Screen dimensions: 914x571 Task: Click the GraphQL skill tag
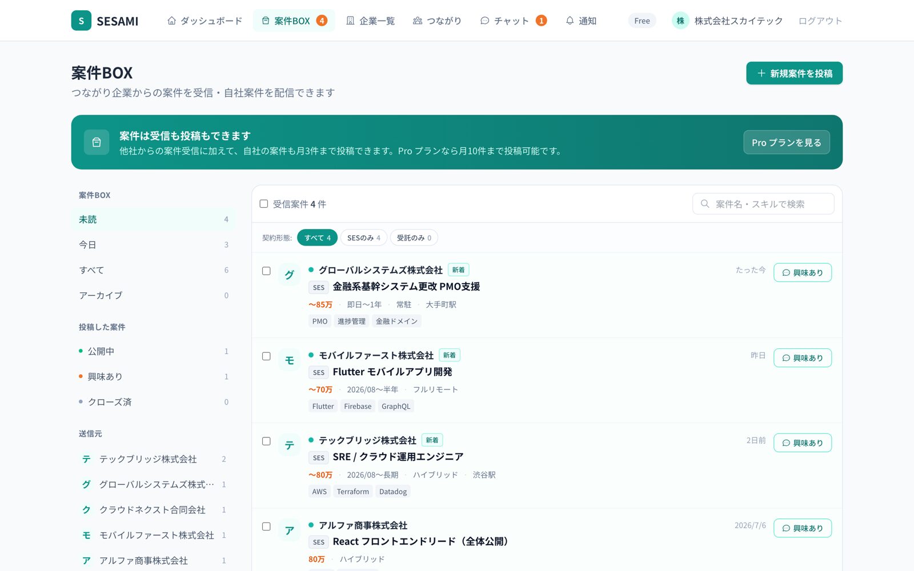(396, 406)
